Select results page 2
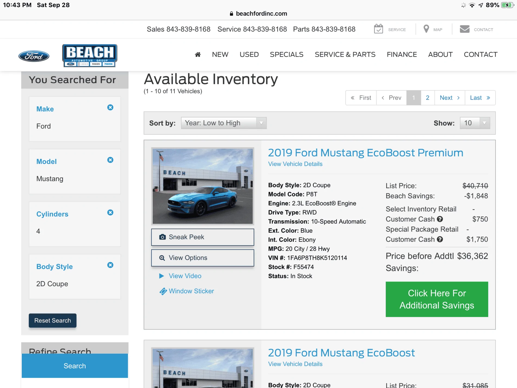Screen dimensions: 517x388 click(x=428, y=98)
